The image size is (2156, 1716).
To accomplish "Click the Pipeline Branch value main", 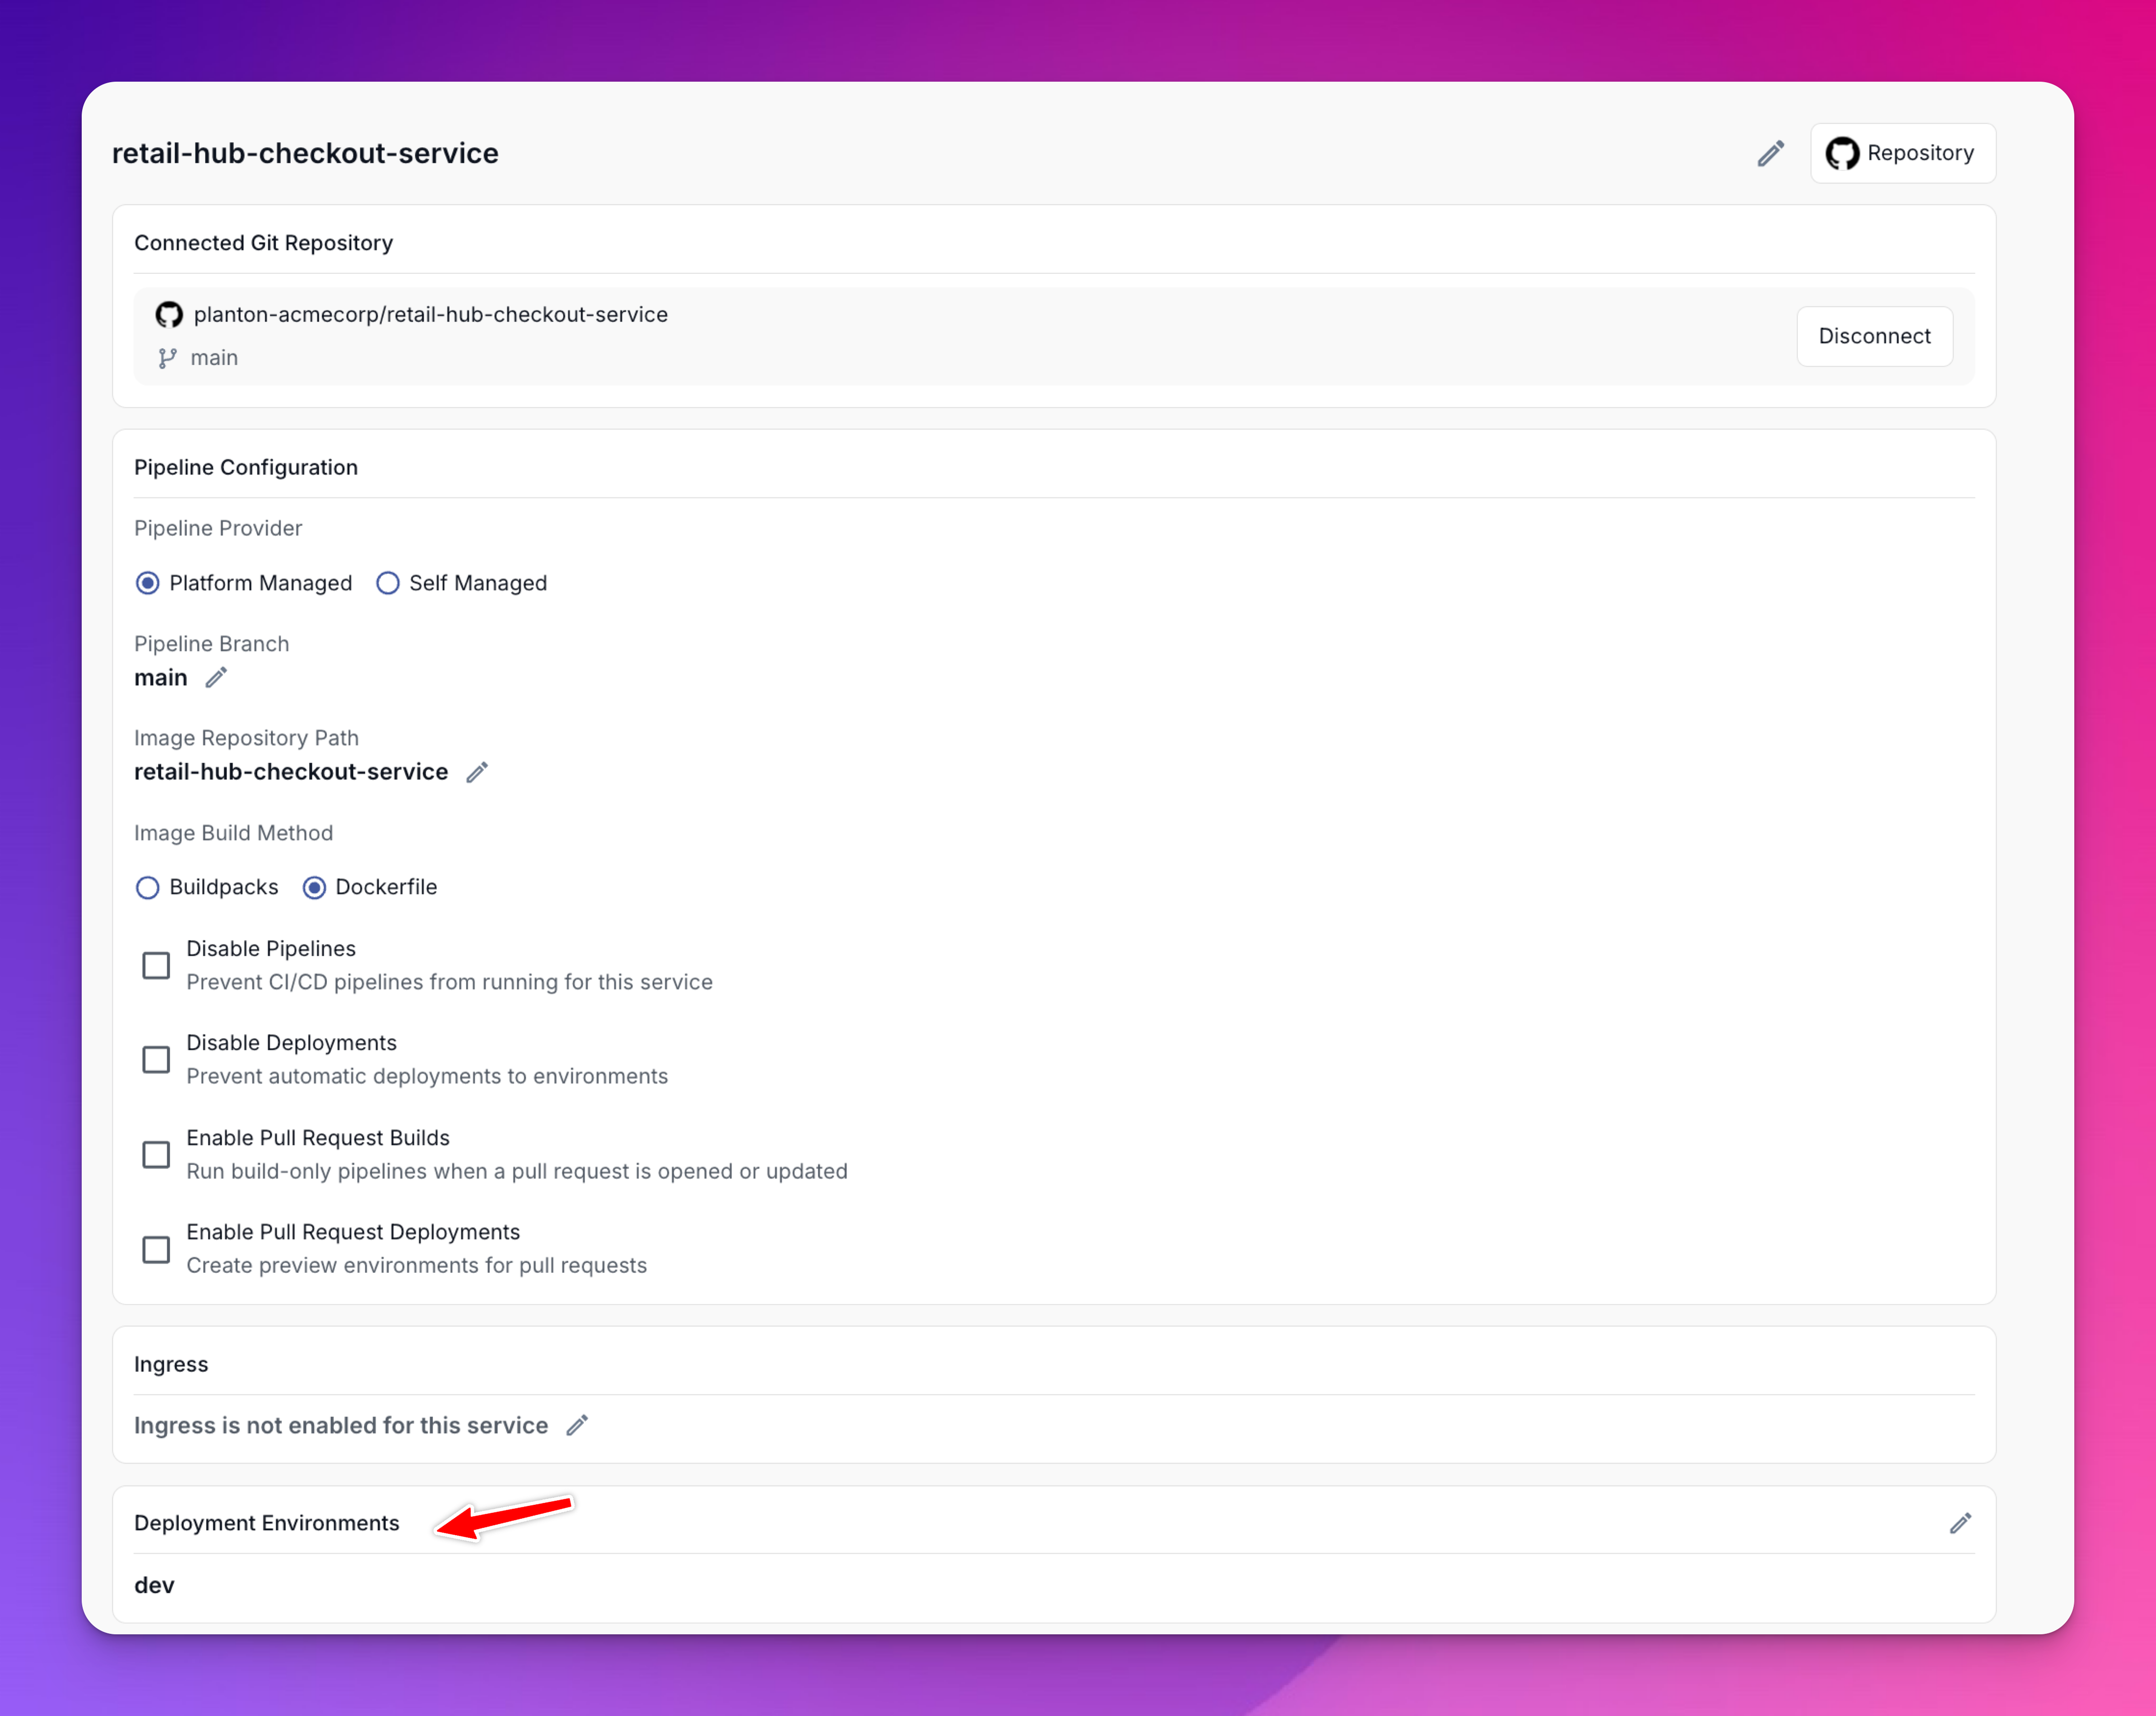I will coord(161,678).
